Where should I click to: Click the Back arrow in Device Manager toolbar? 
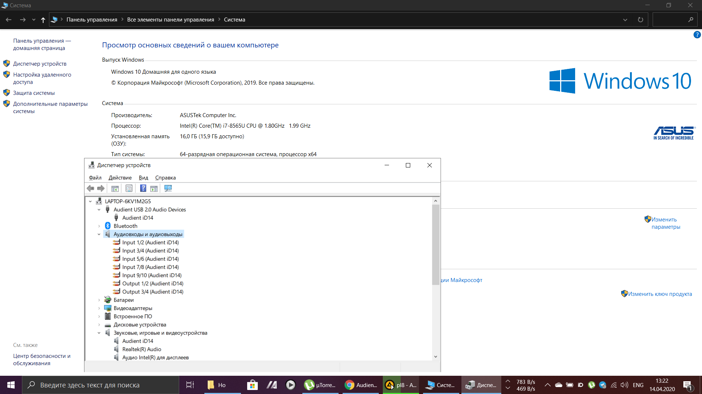point(90,188)
